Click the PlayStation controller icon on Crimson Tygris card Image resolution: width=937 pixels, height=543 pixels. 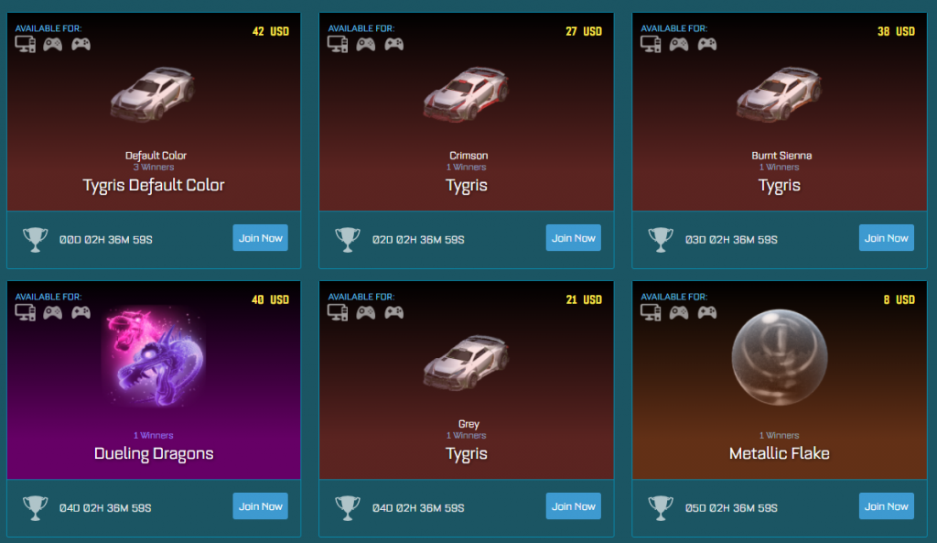point(393,44)
